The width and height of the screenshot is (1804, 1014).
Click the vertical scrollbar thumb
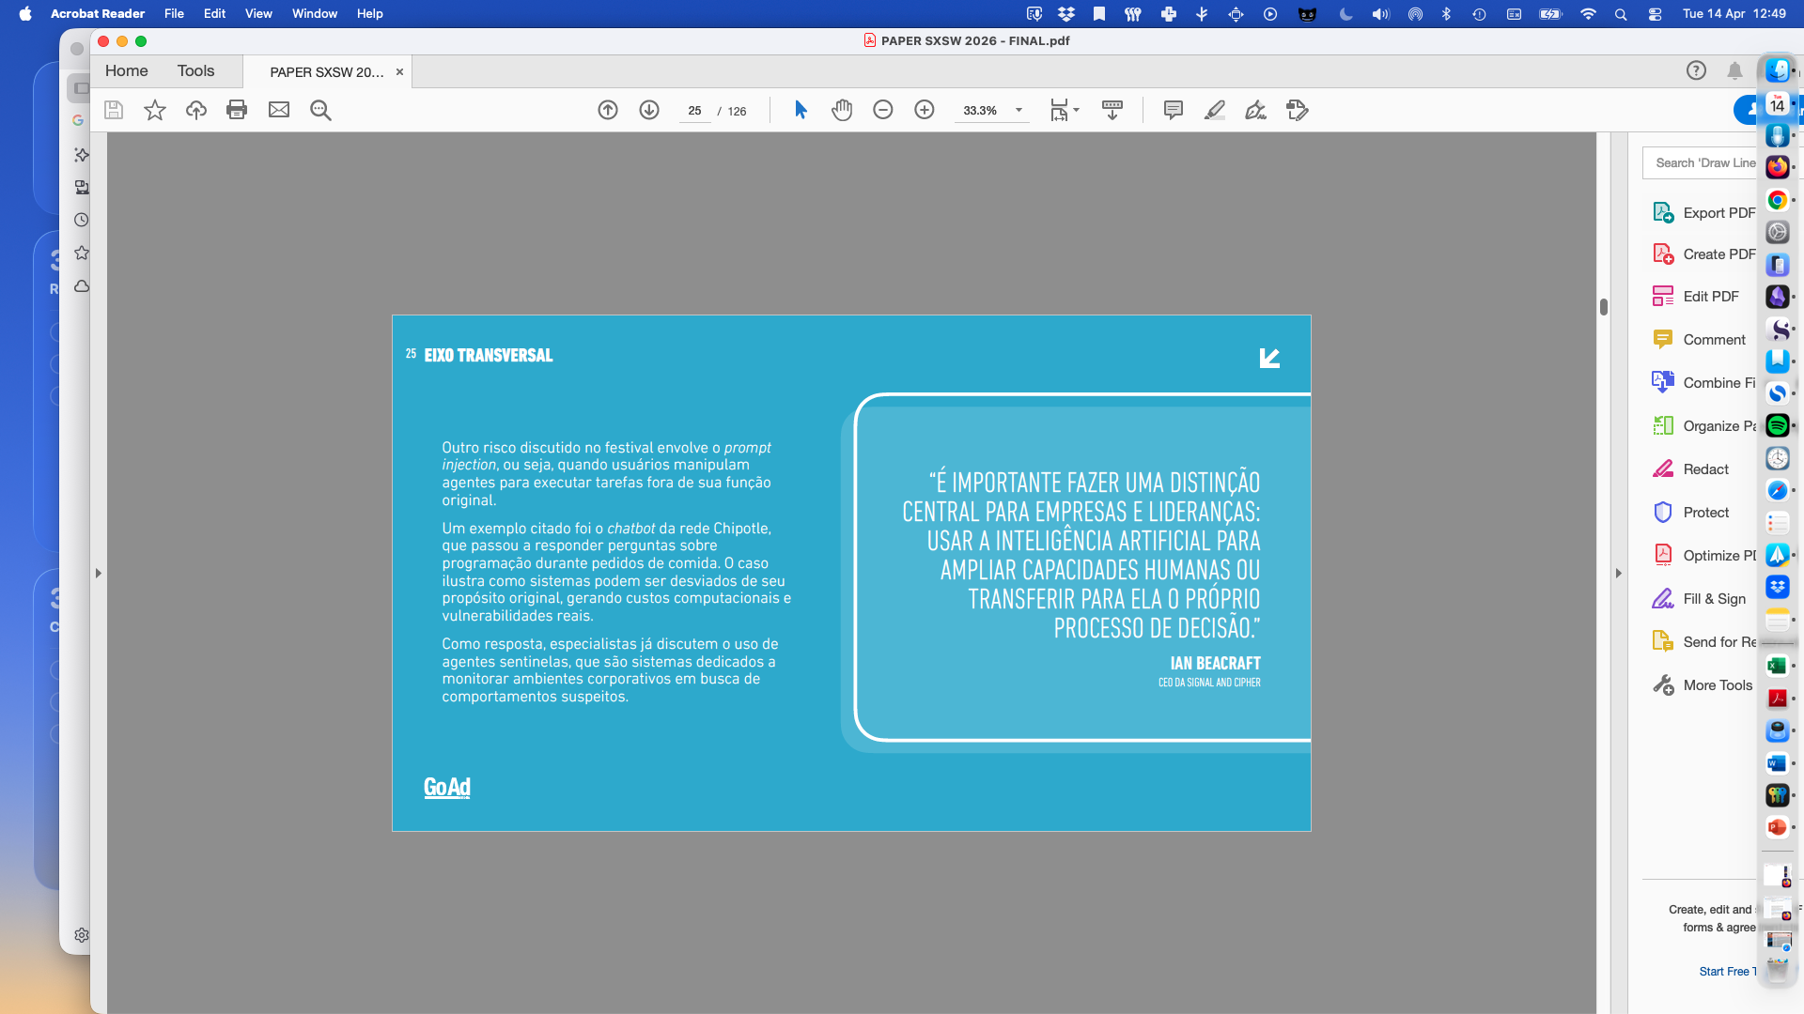click(x=1604, y=307)
